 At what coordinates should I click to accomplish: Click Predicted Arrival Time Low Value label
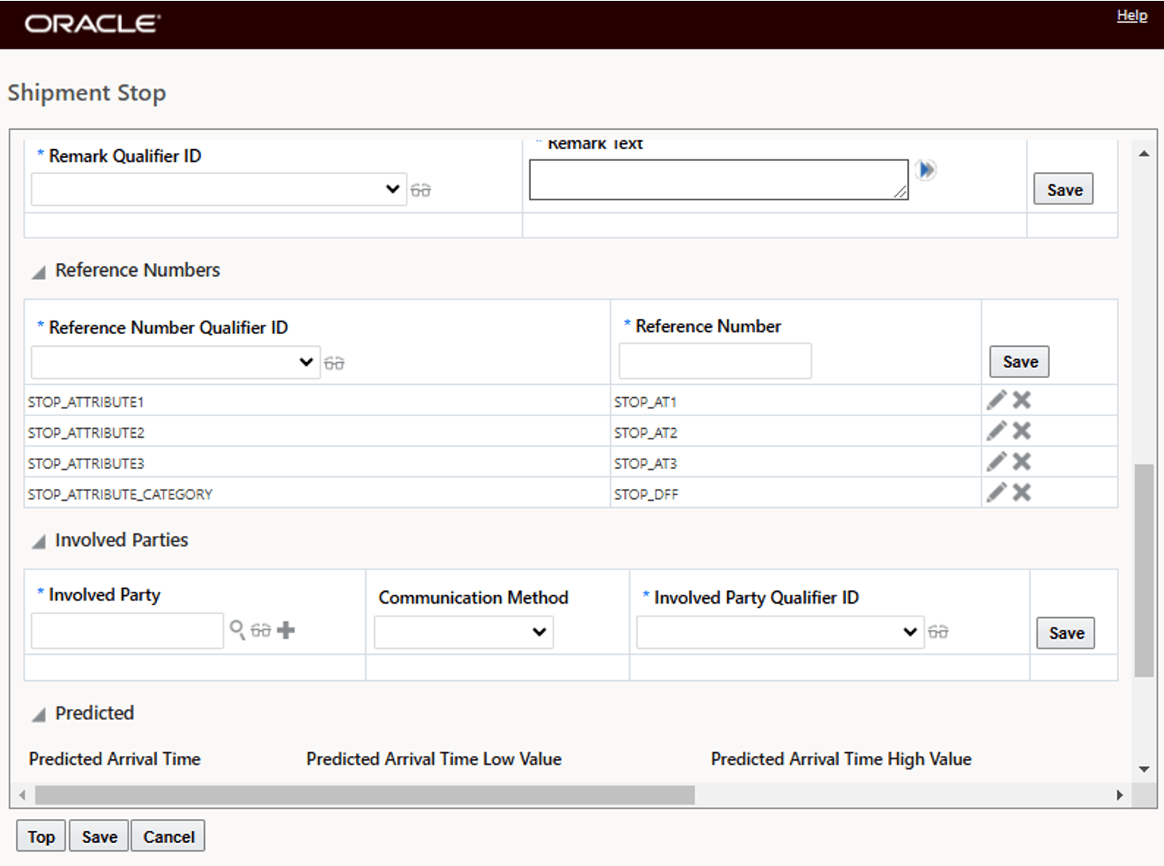[x=434, y=759]
